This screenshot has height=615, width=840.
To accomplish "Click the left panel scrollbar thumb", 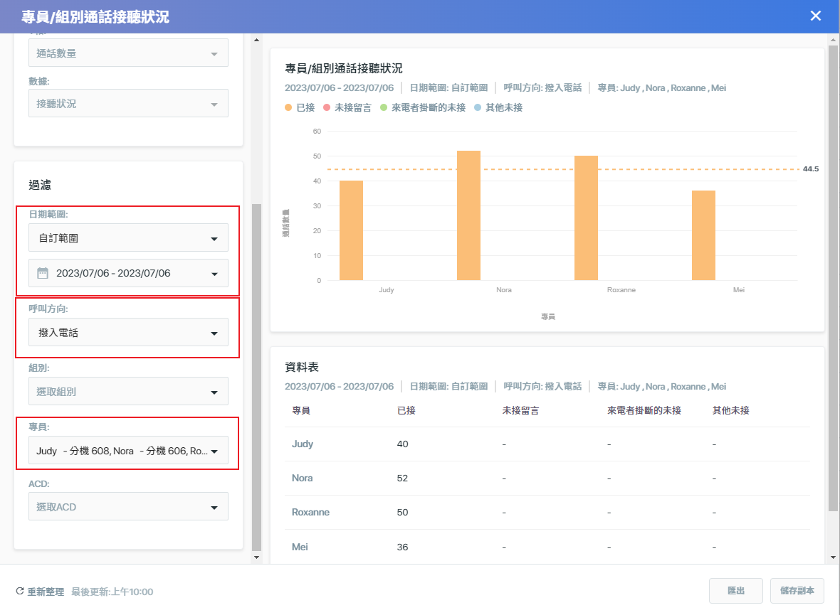I will point(256,378).
